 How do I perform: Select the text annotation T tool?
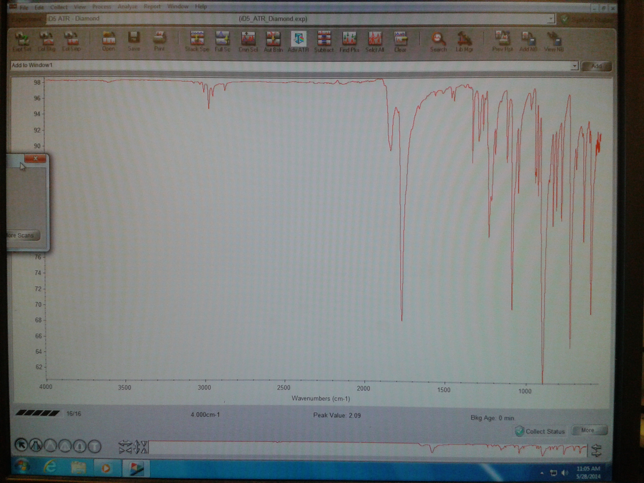[x=94, y=446]
